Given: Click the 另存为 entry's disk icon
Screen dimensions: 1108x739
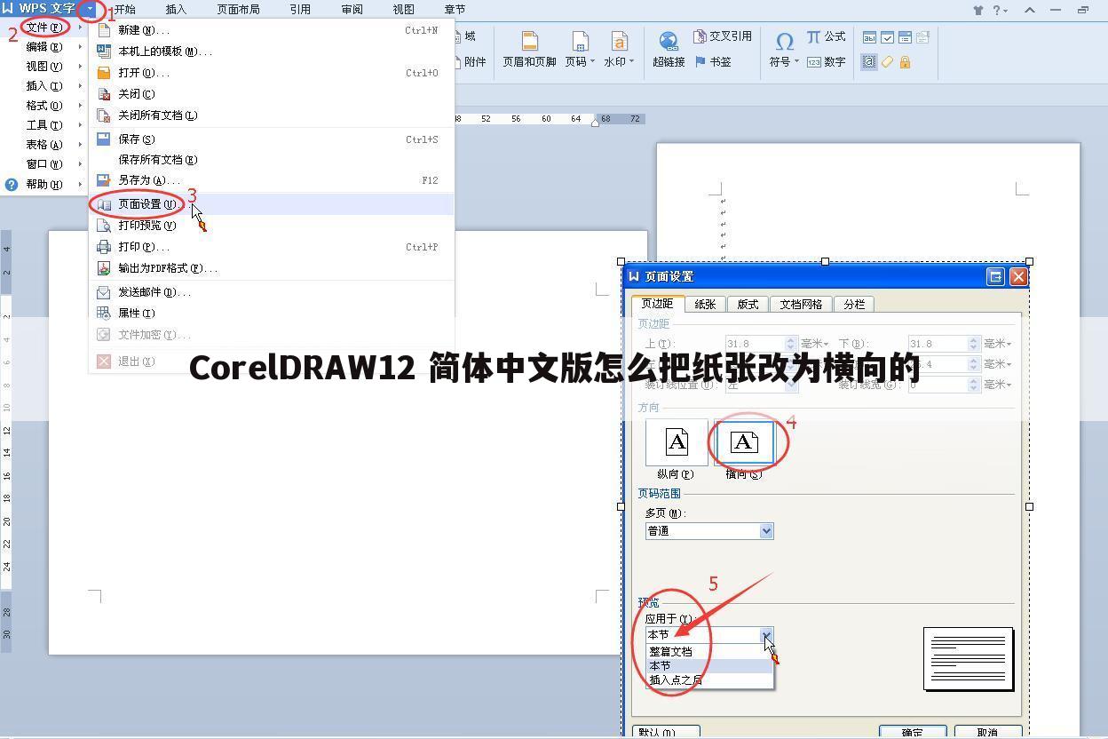Looking at the screenshot, I should 104,179.
